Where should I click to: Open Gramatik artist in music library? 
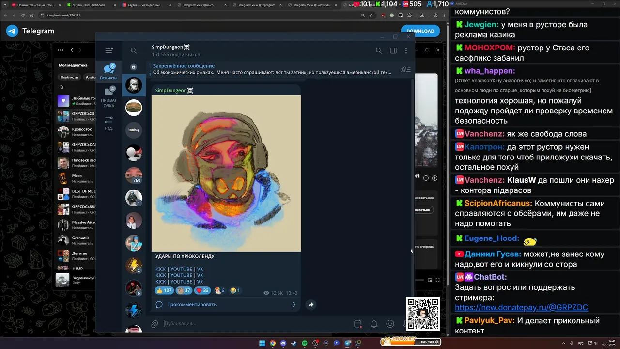coord(76,240)
